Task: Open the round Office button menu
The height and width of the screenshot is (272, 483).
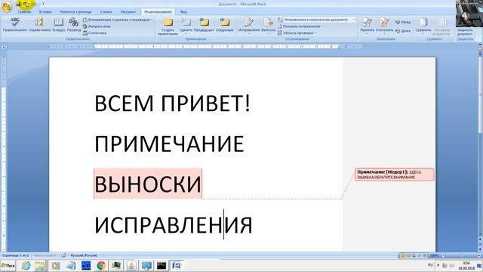Action: pos(7,6)
